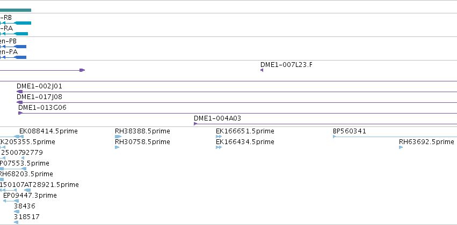The image size is (457, 225).
Task: Select the DME1-017J08 BAC feature line
Action: click(237, 102)
